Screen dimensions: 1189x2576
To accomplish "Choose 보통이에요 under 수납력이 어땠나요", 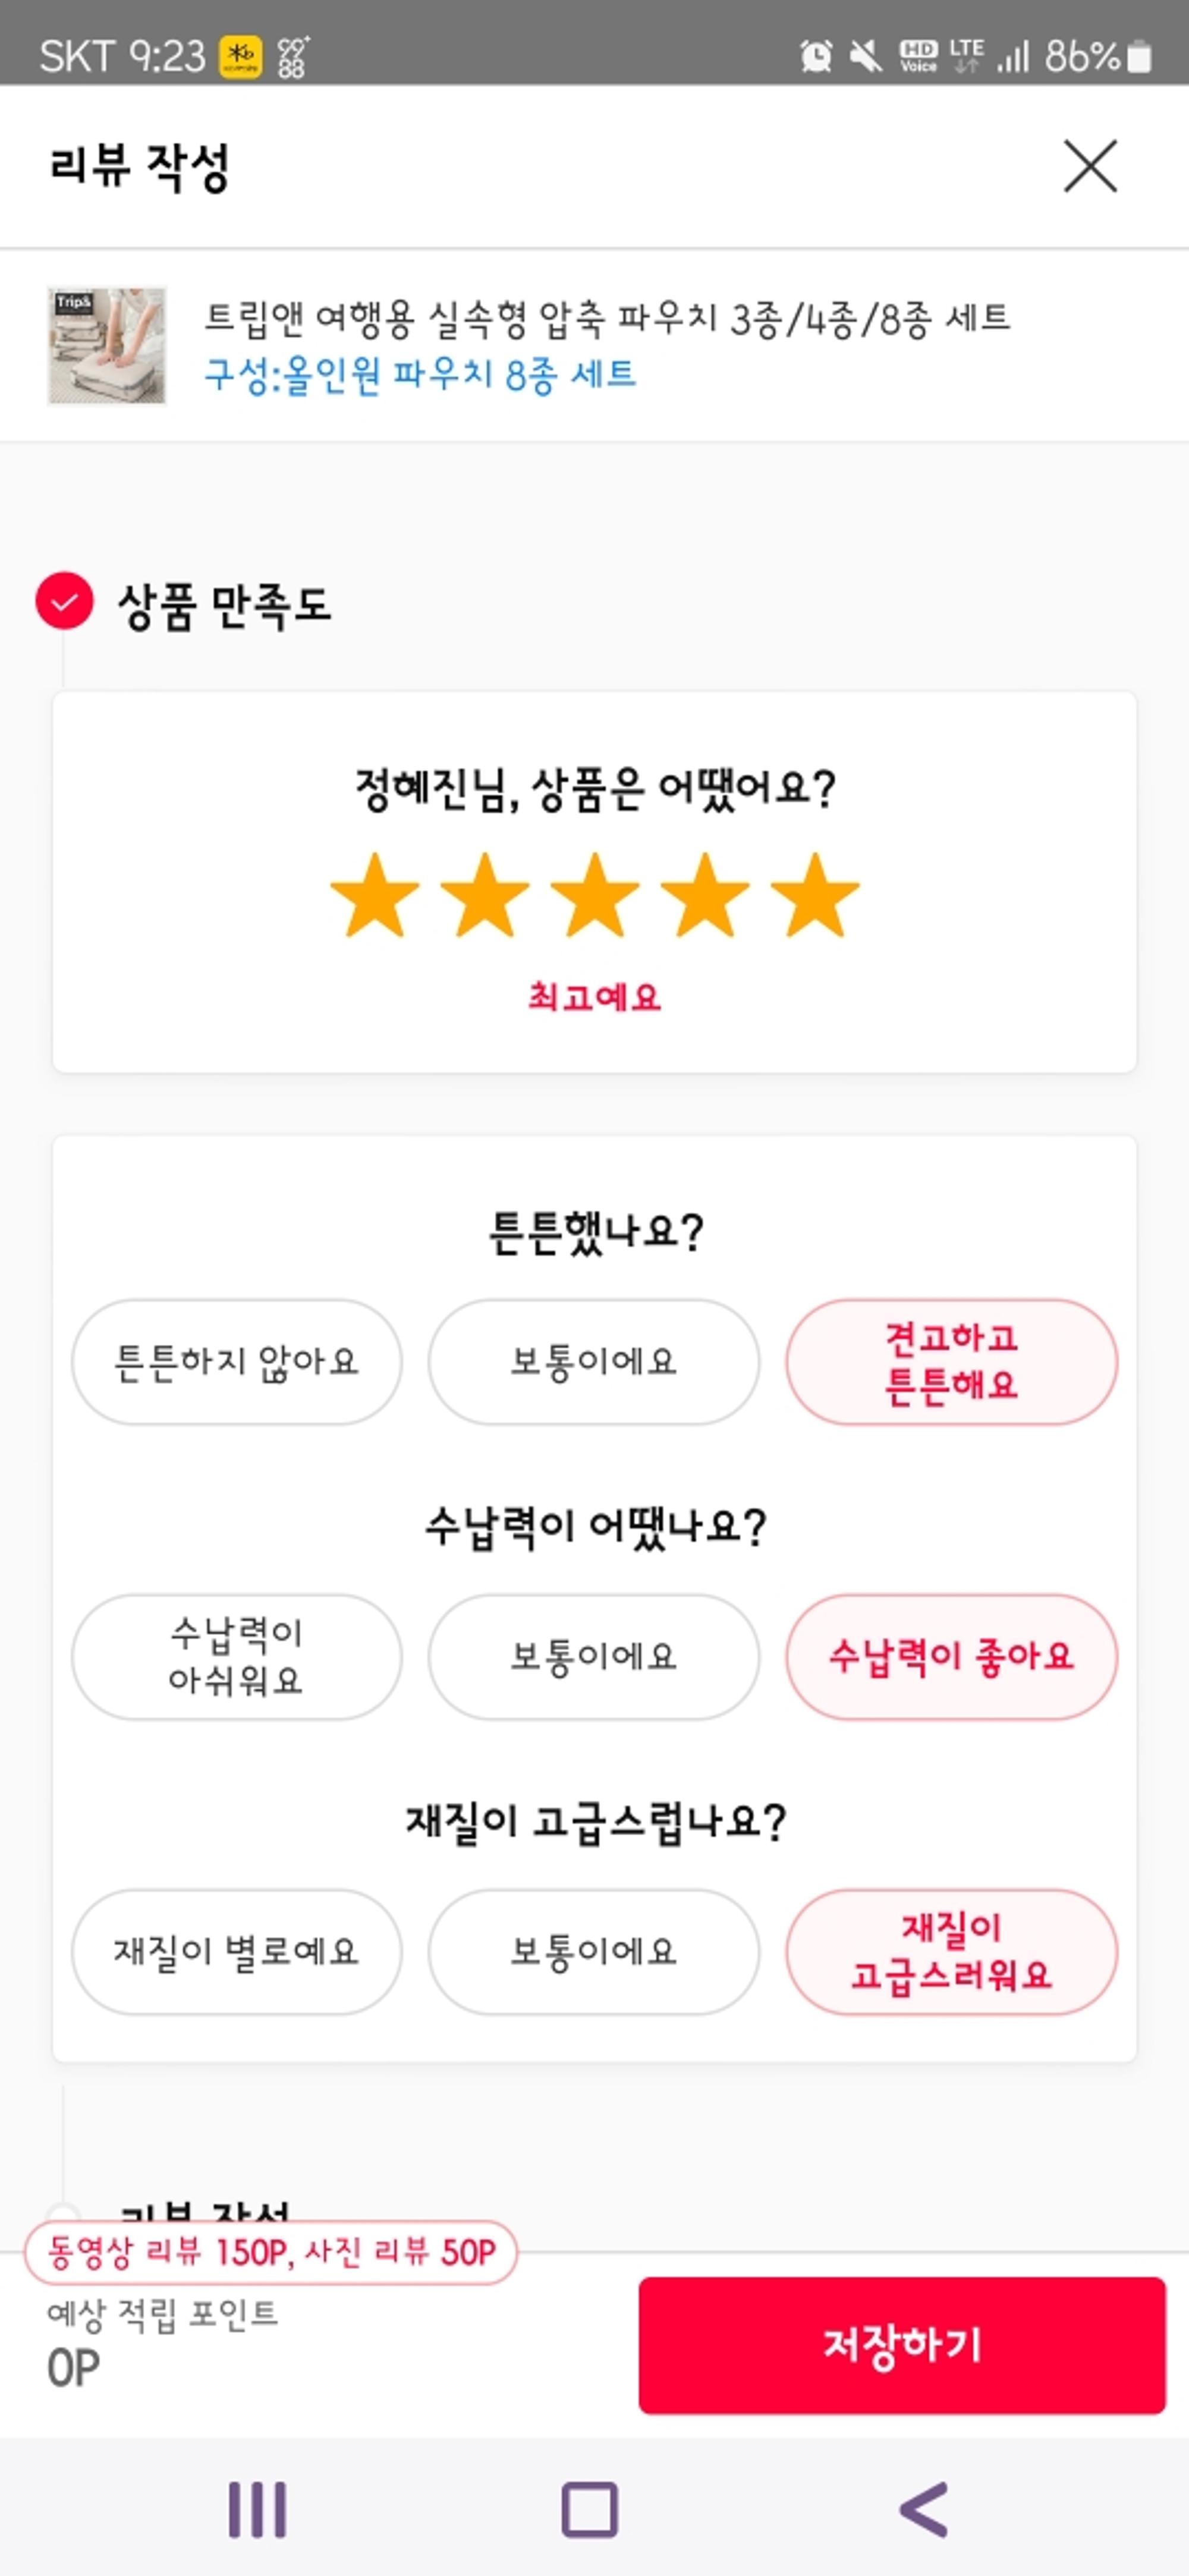I will [x=594, y=1657].
